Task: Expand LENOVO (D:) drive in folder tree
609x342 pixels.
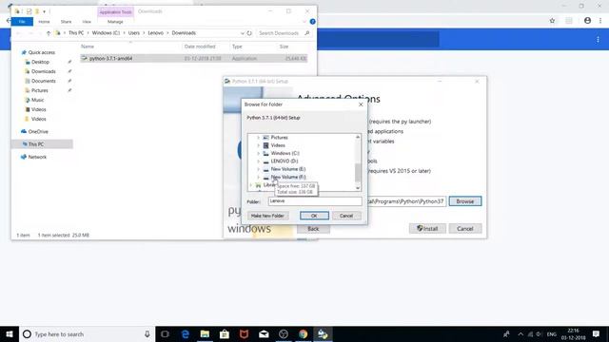Action: 258,161
